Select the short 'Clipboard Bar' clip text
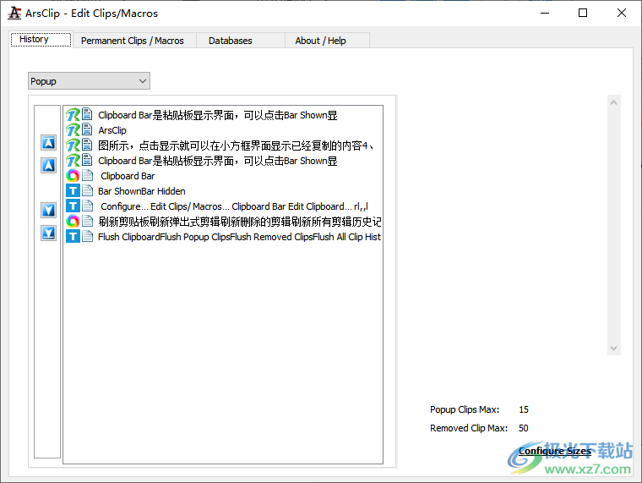Screen dimensions: 642x483 click(128, 176)
